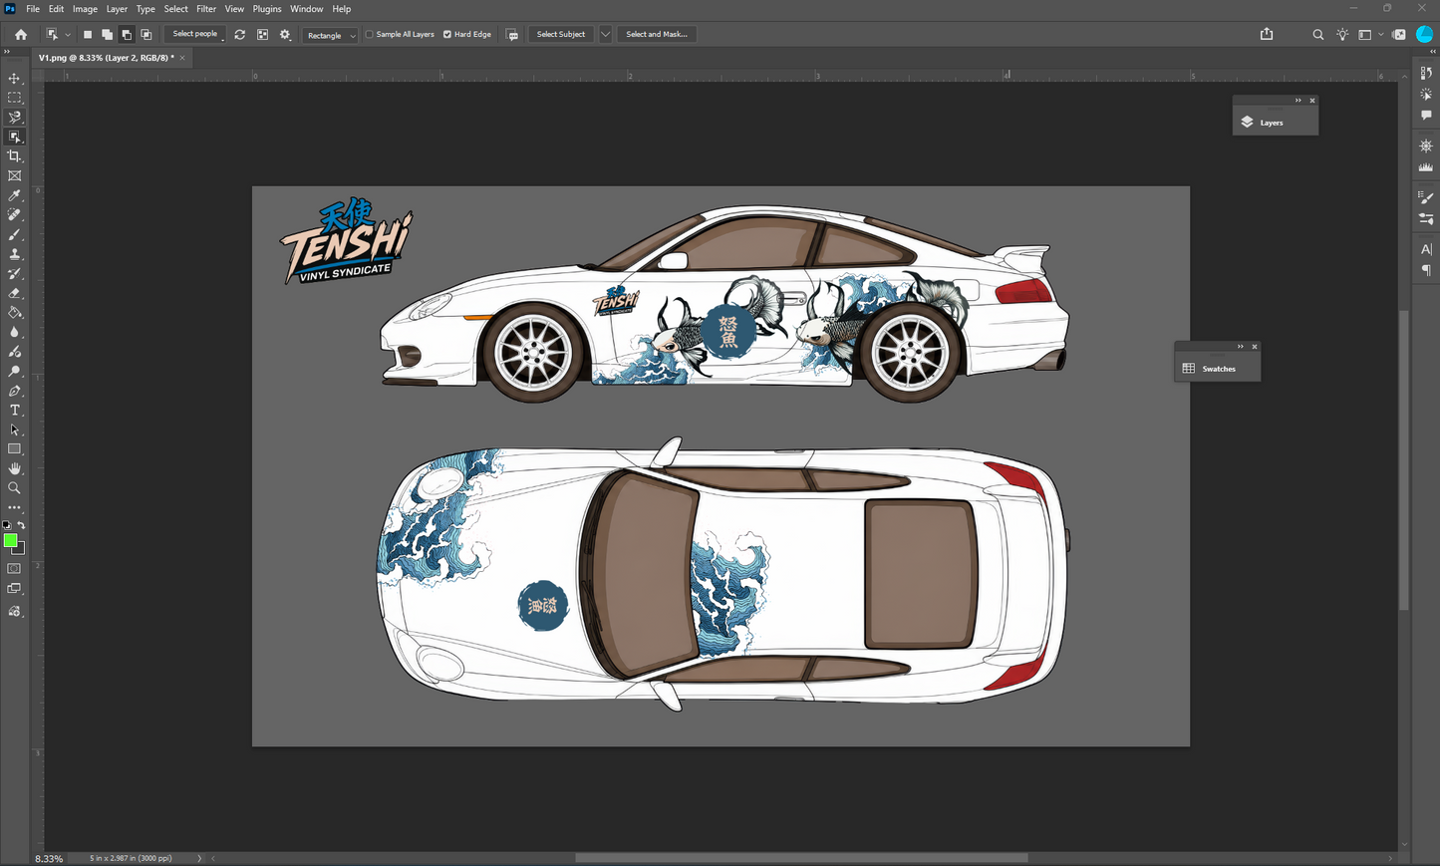Viewport: 1440px width, 866px height.
Task: Pick the Eyedropper tool
Action: tap(14, 195)
